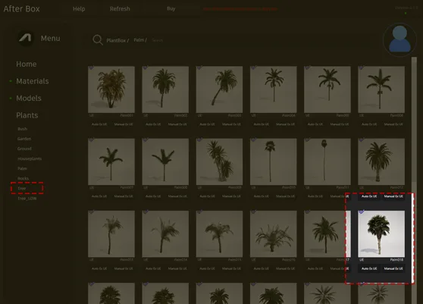The height and width of the screenshot is (304, 423).
Task: Click Auto Ex UE under Palm007
Action: click(99, 196)
